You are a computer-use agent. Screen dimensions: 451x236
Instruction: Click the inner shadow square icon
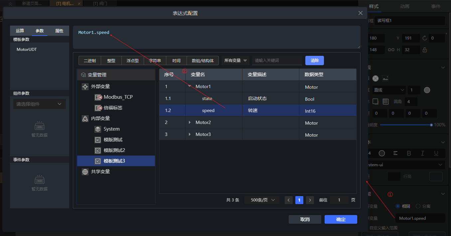tap(385, 101)
